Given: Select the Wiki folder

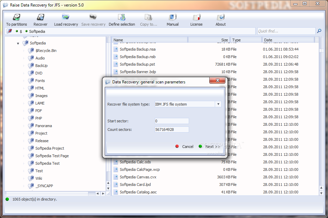Looking at the screenshot, I should point(38,178).
